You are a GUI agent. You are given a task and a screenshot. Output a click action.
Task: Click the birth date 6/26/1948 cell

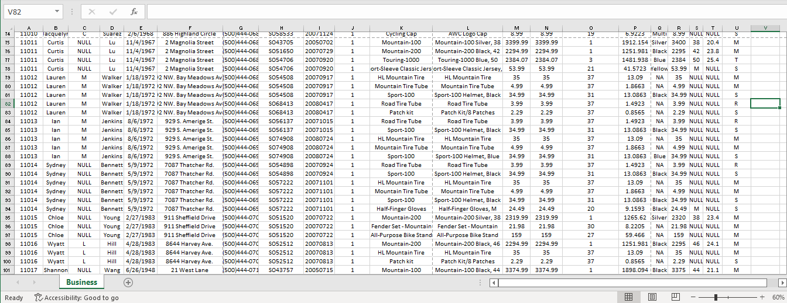point(141,270)
